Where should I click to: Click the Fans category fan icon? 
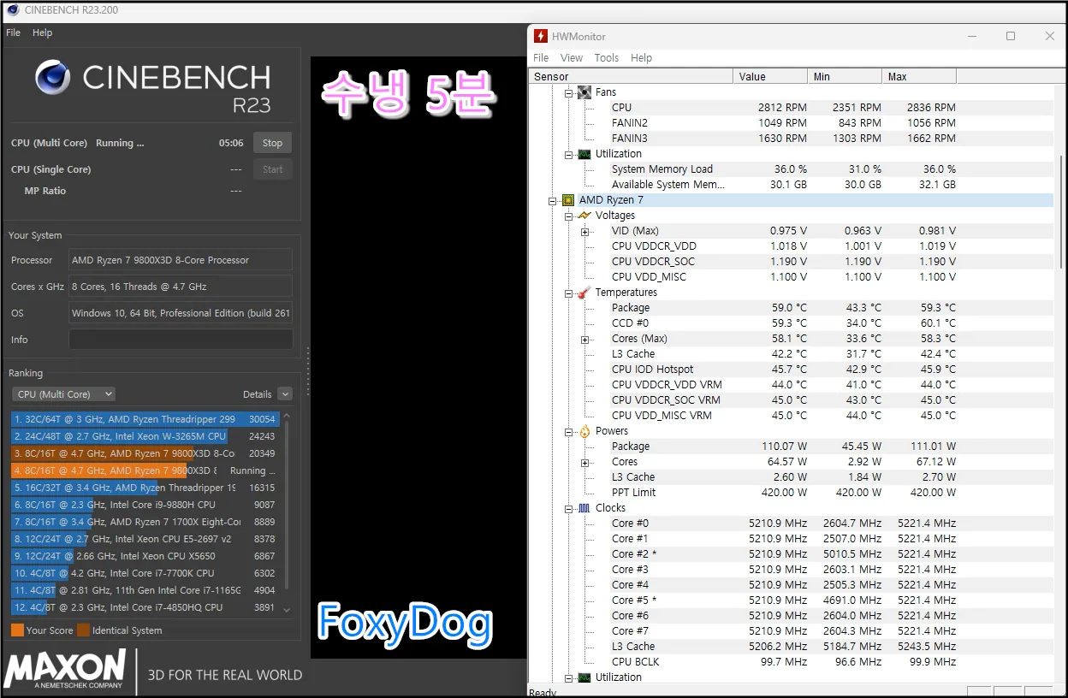pos(584,92)
